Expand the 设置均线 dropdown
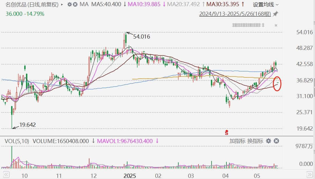This screenshot has width=315, height=179. [x=265, y=4]
